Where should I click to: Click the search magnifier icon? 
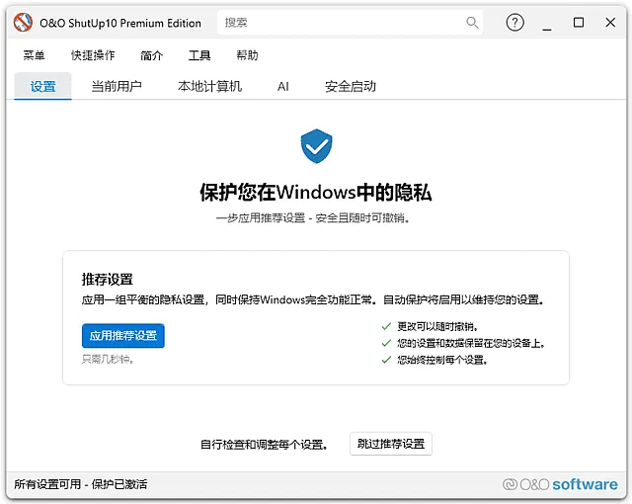coord(472,23)
